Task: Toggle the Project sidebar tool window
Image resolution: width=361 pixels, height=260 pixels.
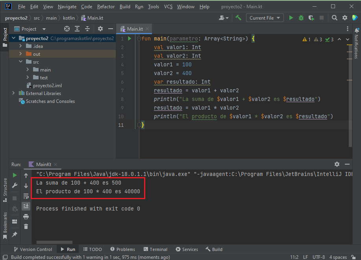Action: pyautogui.click(x=5, y=37)
